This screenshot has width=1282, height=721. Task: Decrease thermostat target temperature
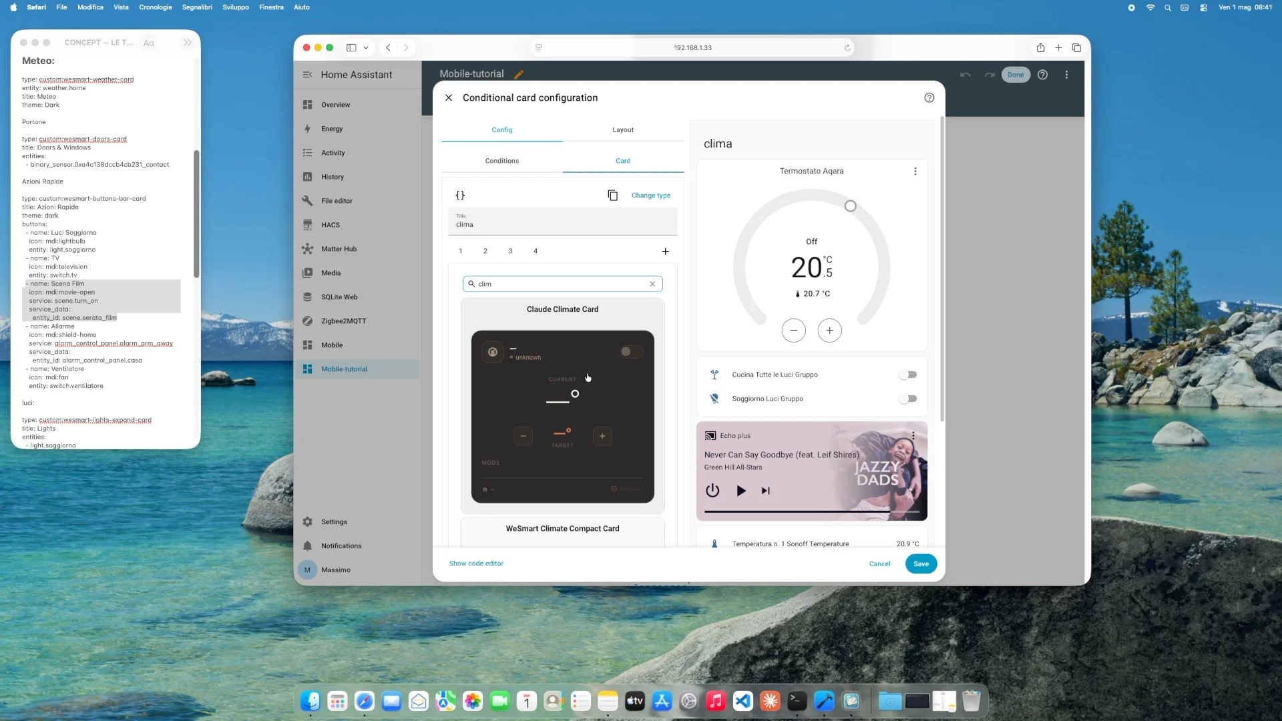click(x=794, y=330)
